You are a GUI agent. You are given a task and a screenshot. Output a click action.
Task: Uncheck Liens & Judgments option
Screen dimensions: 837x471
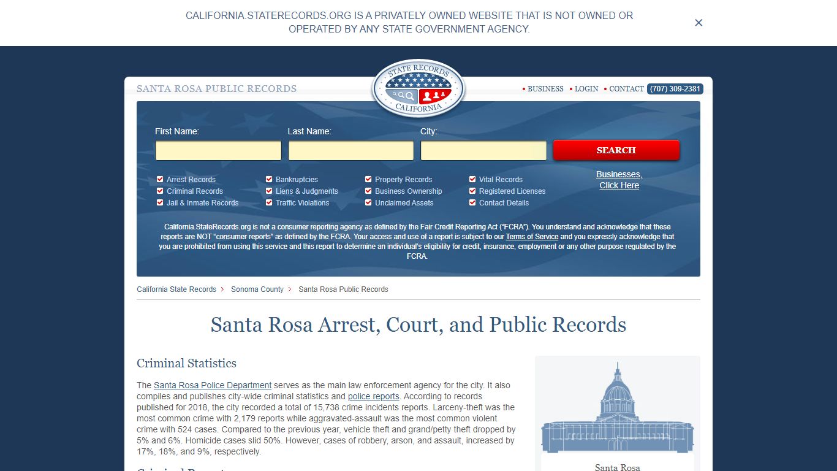click(269, 191)
